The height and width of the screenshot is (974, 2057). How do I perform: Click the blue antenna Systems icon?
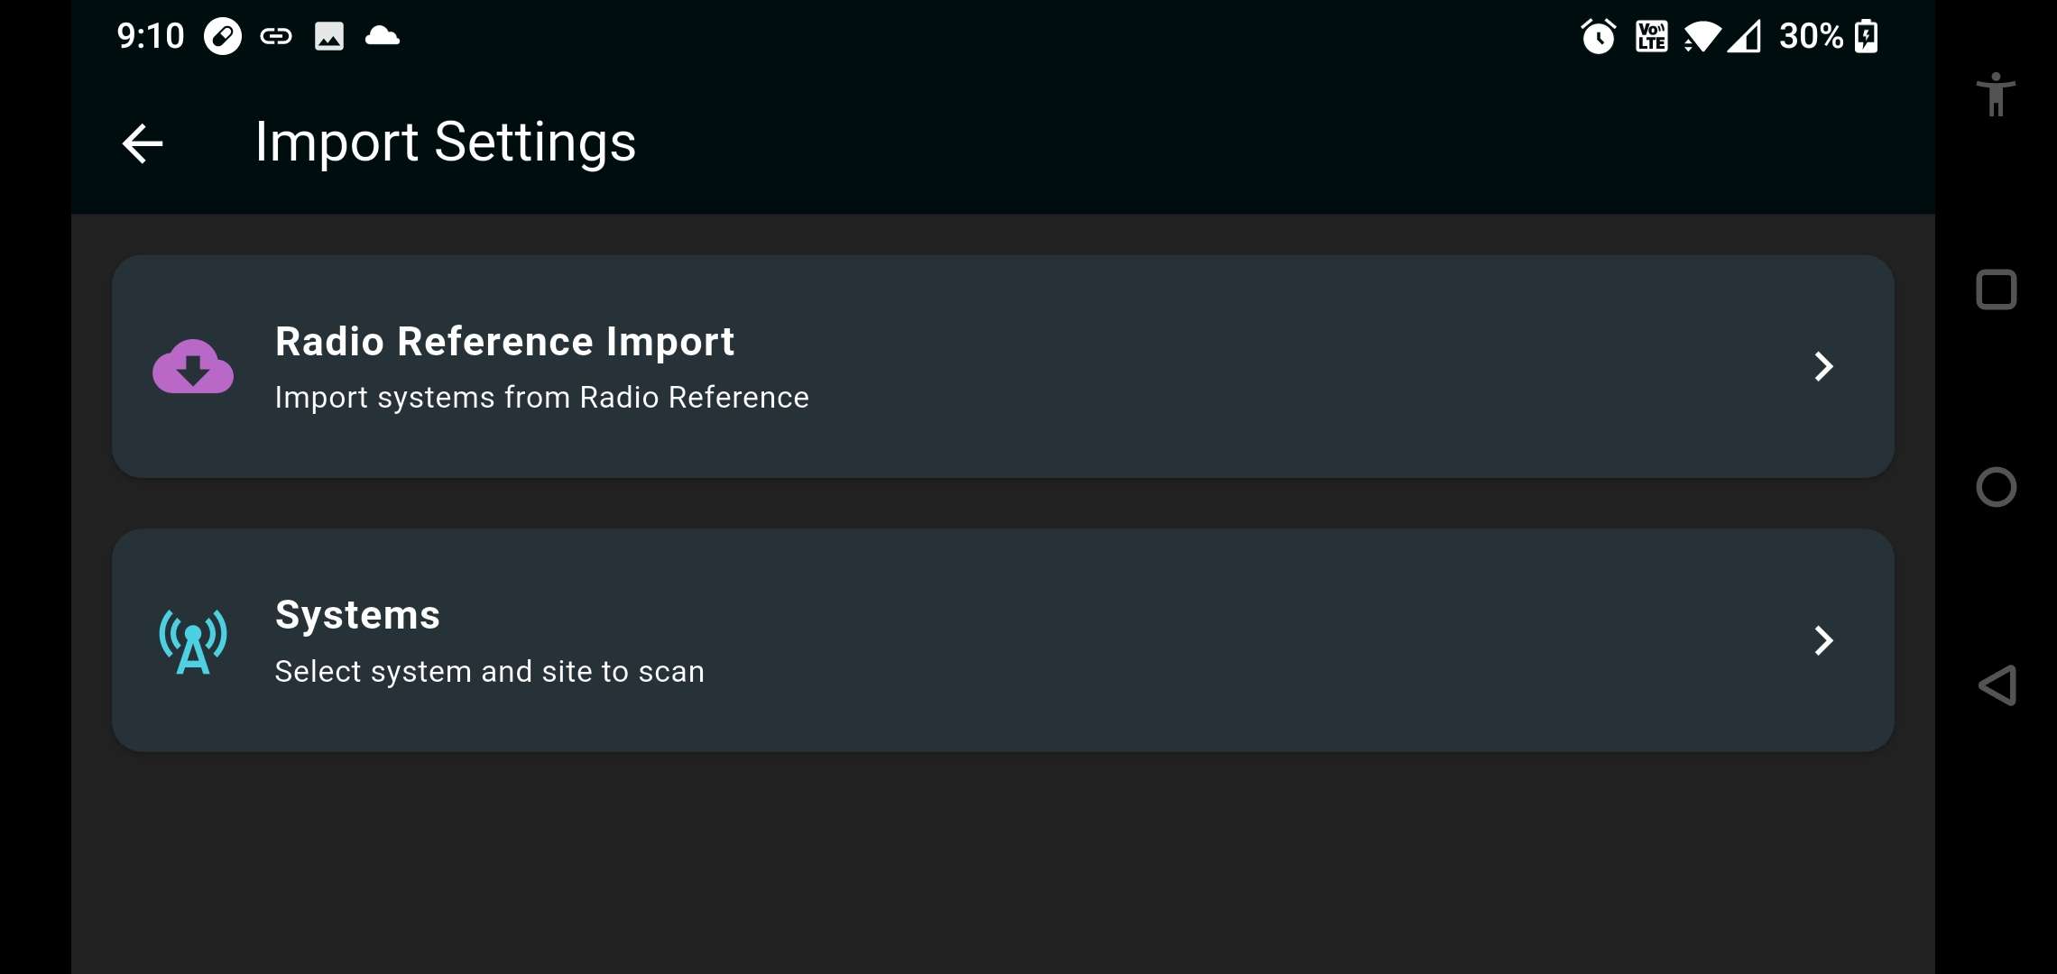[191, 641]
